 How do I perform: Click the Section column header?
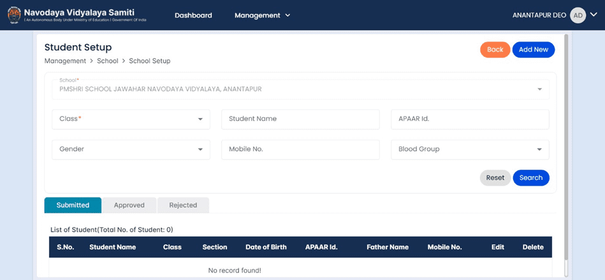click(215, 247)
